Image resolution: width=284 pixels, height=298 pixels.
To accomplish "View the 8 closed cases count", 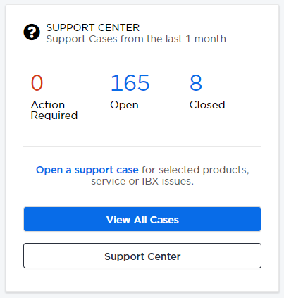I will pos(196,83).
